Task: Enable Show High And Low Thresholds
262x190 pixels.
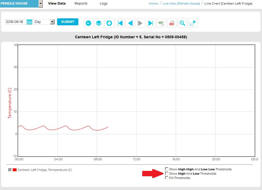Action: tap(167, 174)
